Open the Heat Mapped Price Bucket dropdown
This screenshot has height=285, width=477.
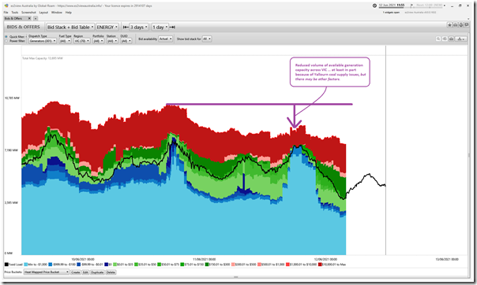47,272
